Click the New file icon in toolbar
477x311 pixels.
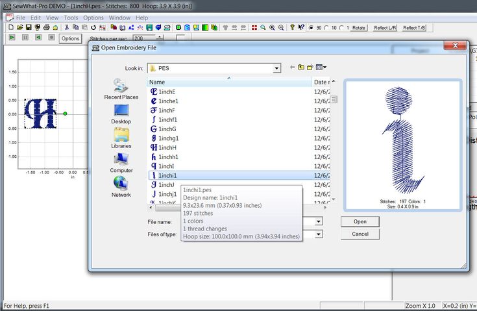(x=11, y=27)
